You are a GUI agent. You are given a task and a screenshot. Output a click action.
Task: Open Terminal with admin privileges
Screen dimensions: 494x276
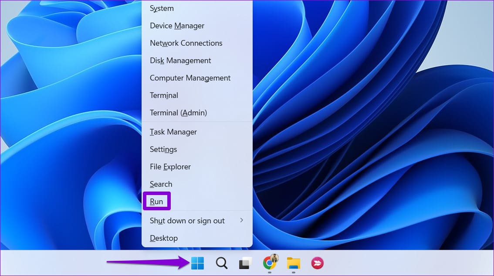pos(178,113)
